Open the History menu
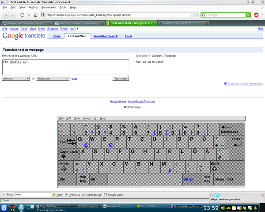 tap(33, 8)
